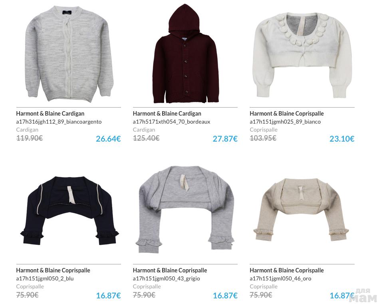Open the navy blu coprispalle photo
Screen dimensions: 383x308
(x=69, y=210)
